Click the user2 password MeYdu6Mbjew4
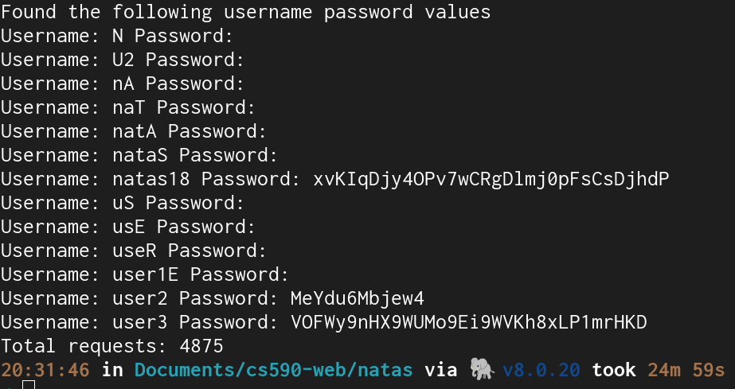 click(x=358, y=298)
